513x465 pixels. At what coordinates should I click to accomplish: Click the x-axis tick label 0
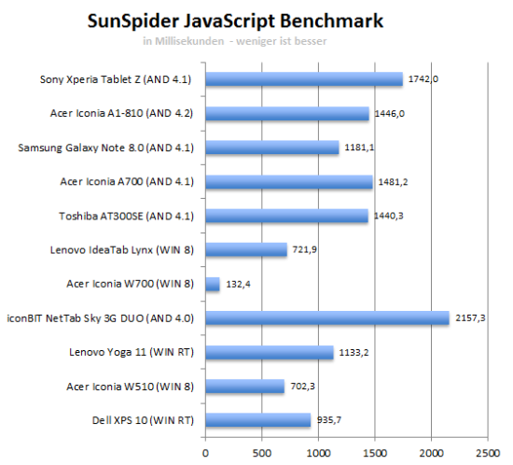(205, 454)
